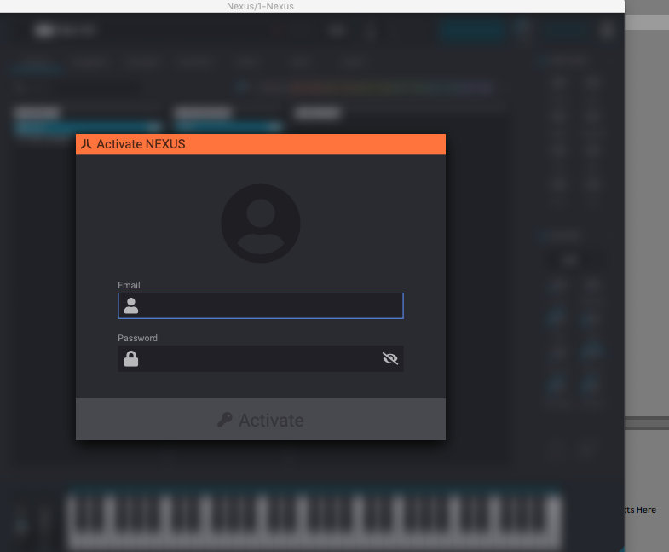Open the second blurred teal dropdown bar
The width and height of the screenshot is (669, 552).
click(x=229, y=126)
